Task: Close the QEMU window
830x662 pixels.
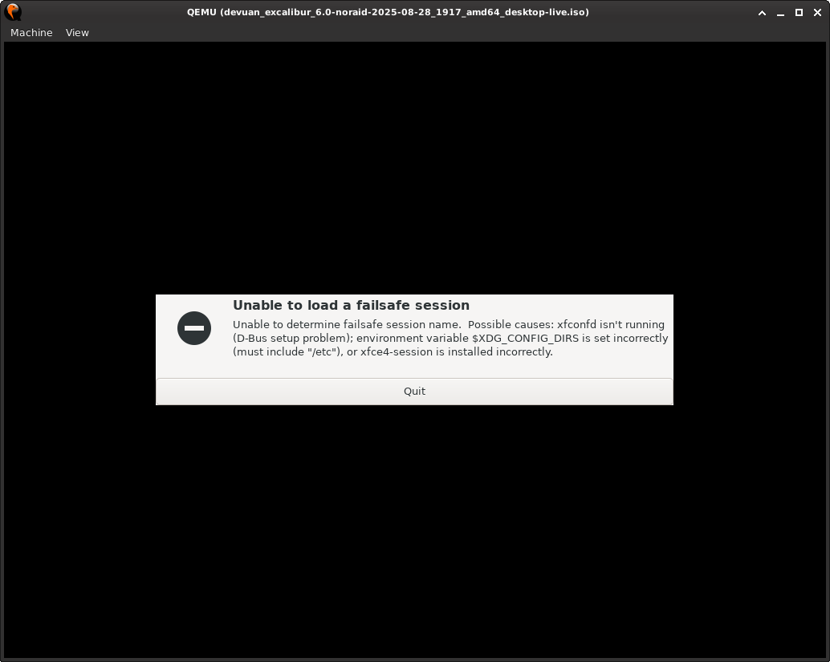Action: (817, 13)
